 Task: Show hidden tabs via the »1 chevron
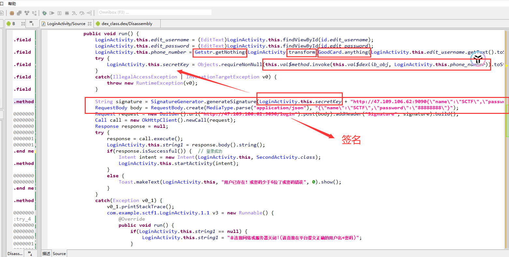[31, 23]
